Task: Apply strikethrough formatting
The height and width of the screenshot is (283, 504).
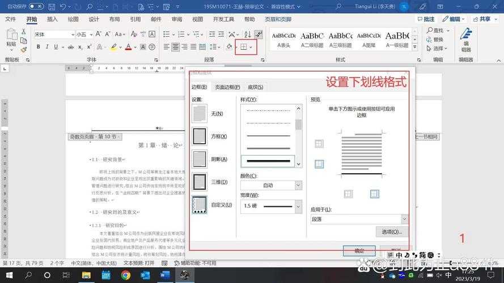Action: click(x=71, y=47)
